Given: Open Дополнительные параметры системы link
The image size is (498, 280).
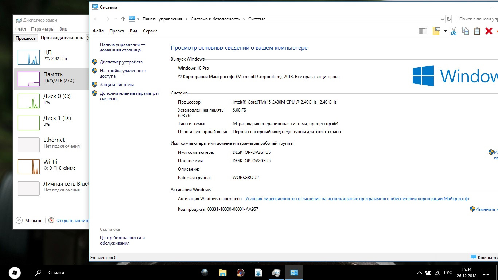Looking at the screenshot, I should click(x=129, y=96).
